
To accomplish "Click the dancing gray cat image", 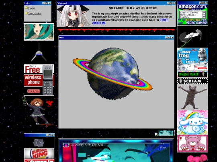I will click(x=192, y=97).
